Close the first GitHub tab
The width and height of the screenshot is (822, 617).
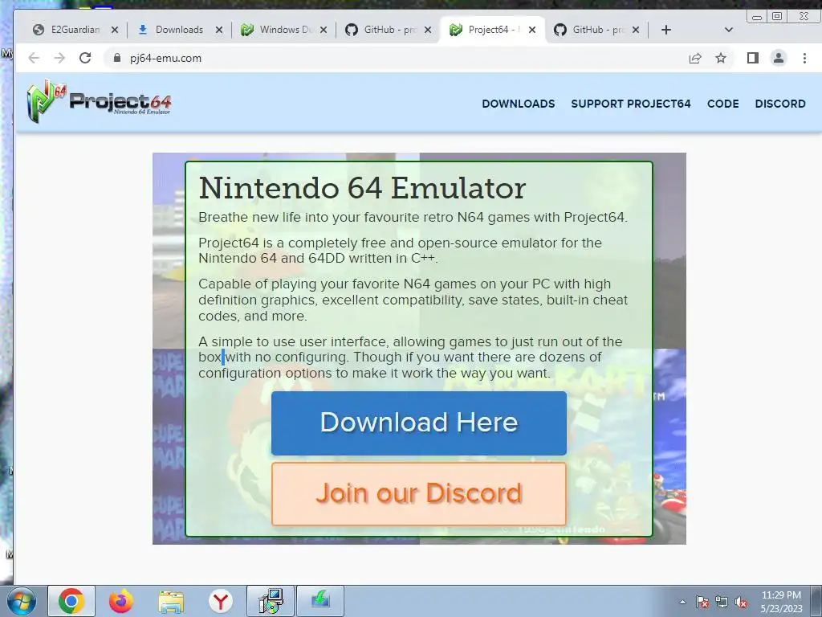pos(428,30)
